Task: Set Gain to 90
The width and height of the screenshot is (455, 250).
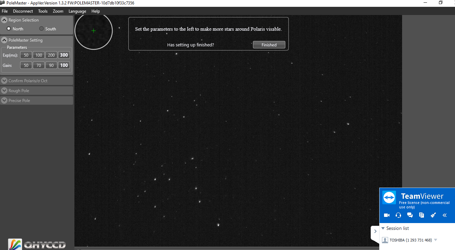Action: click(51, 65)
